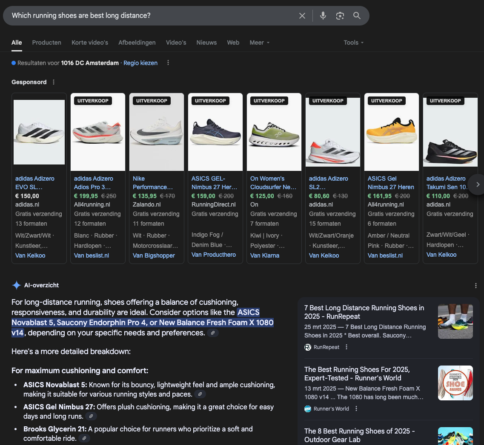Screen dimensions: 484x445
Task: Click the Regio kiezen link
Action: click(140, 63)
